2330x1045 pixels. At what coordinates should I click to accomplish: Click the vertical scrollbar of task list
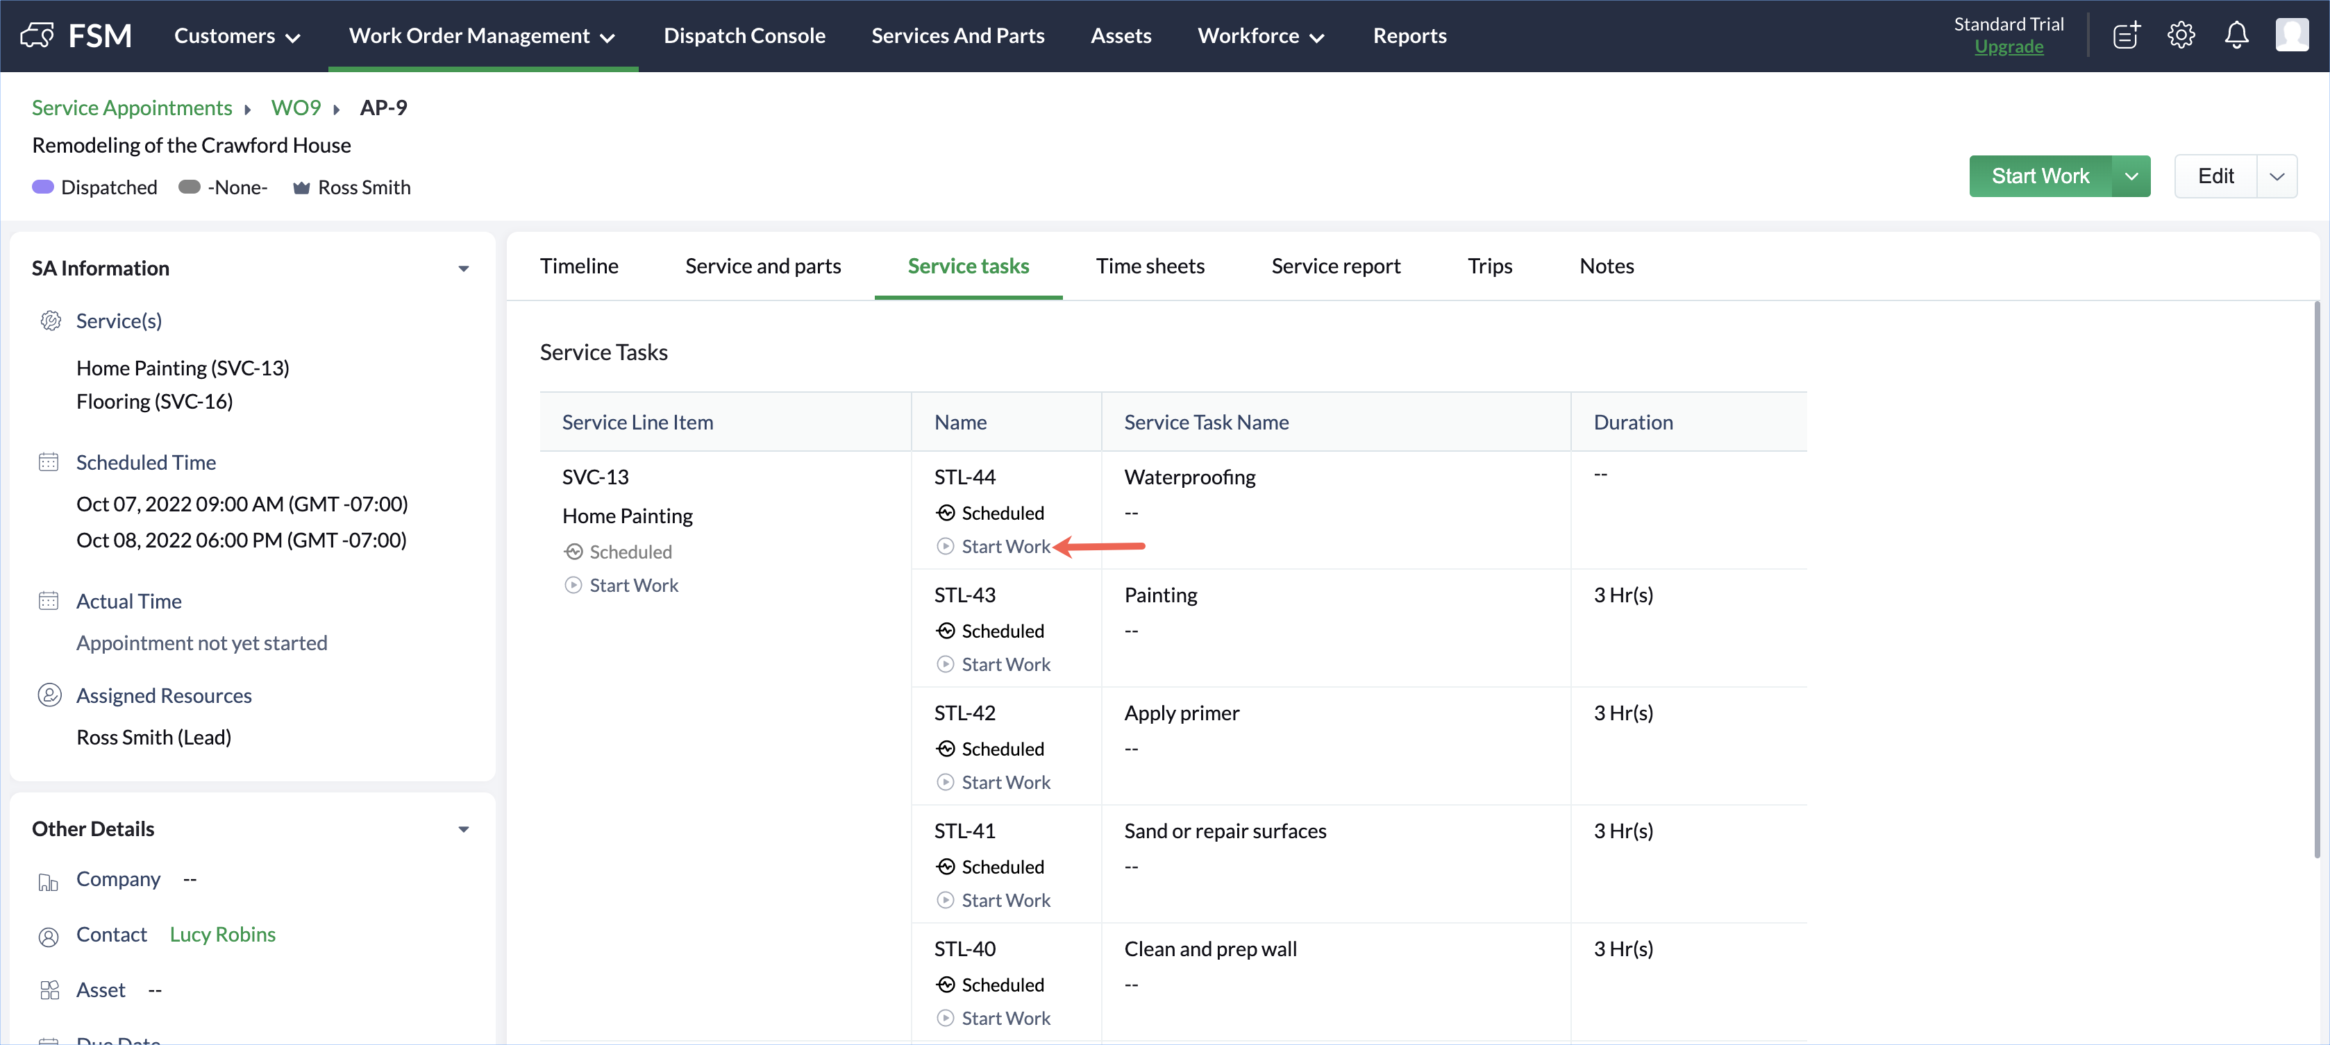(x=2315, y=579)
